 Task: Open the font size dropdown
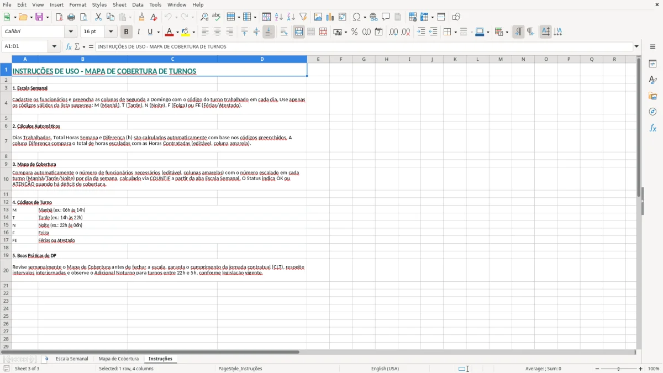(x=111, y=32)
